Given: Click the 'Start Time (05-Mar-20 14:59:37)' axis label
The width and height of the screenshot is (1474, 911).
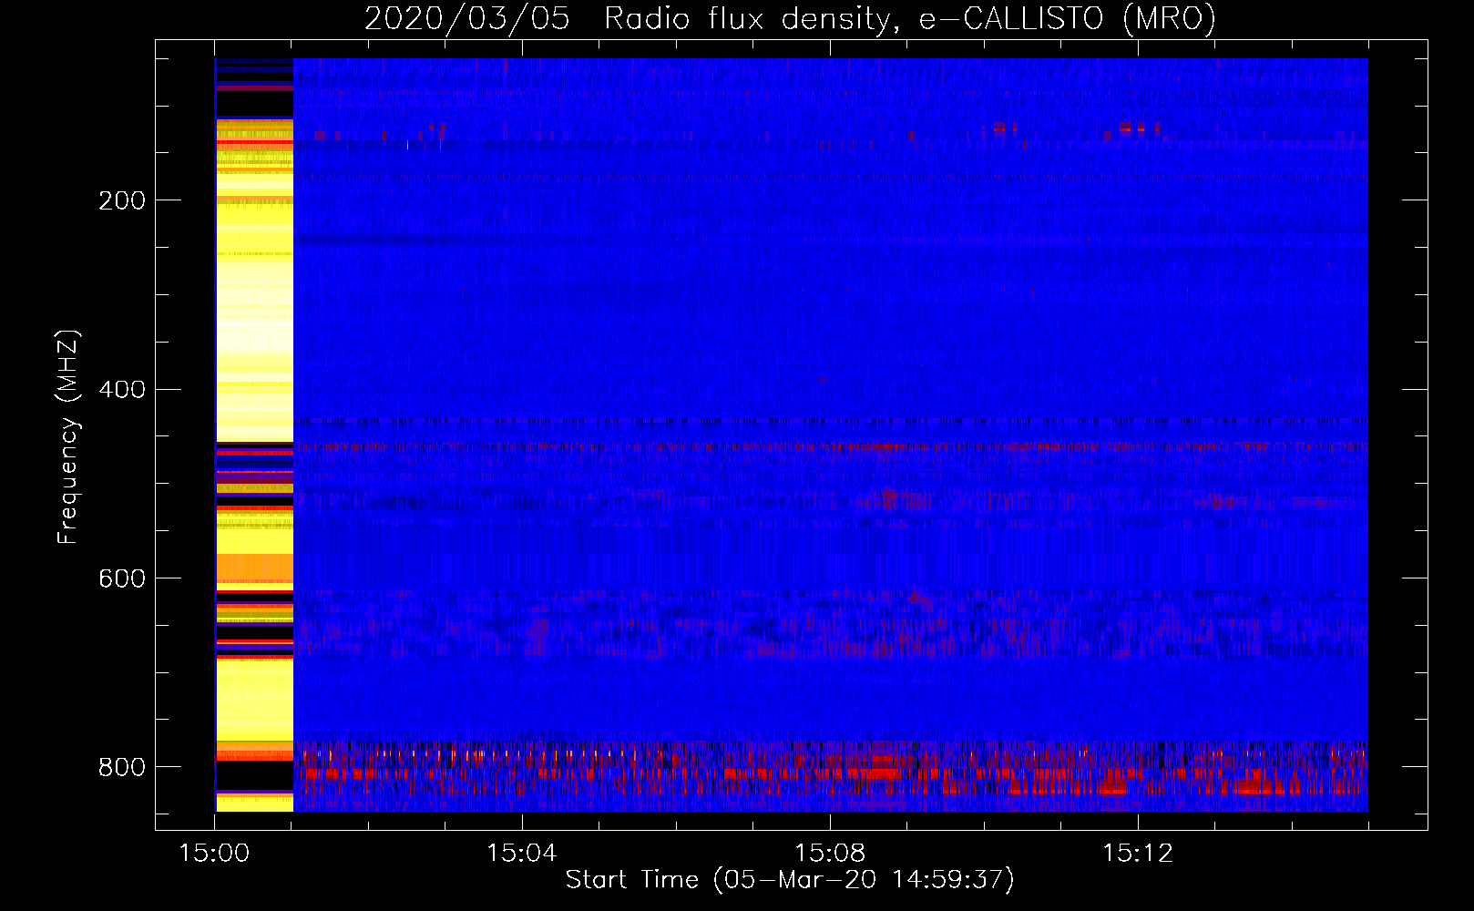Looking at the screenshot, I should point(790,880).
